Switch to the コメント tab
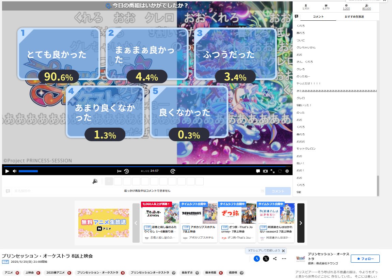 tap(318, 17)
